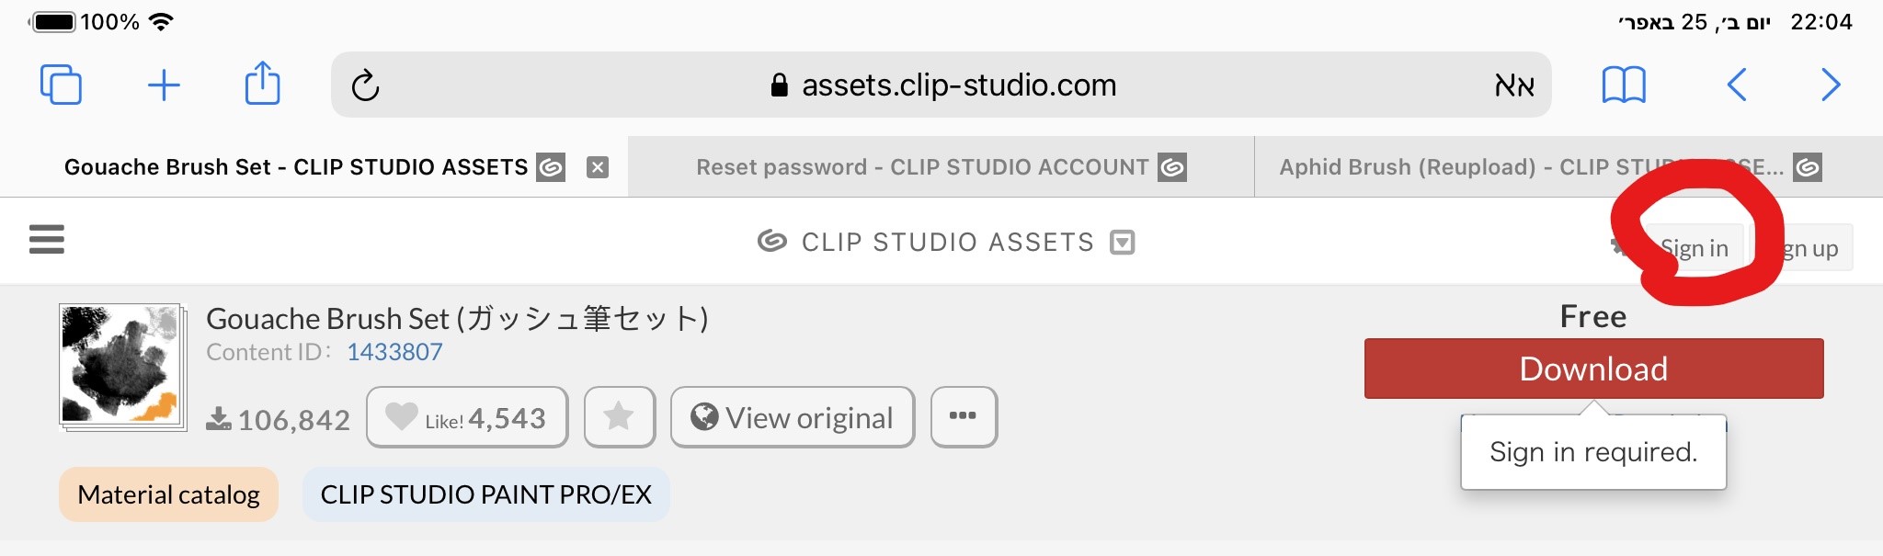Open the bookmarks book icon

pyautogui.click(x=1624, y=85)
